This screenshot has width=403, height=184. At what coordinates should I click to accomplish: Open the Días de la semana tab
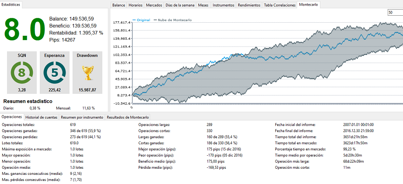pyautogui.click(x=180, y=5)
